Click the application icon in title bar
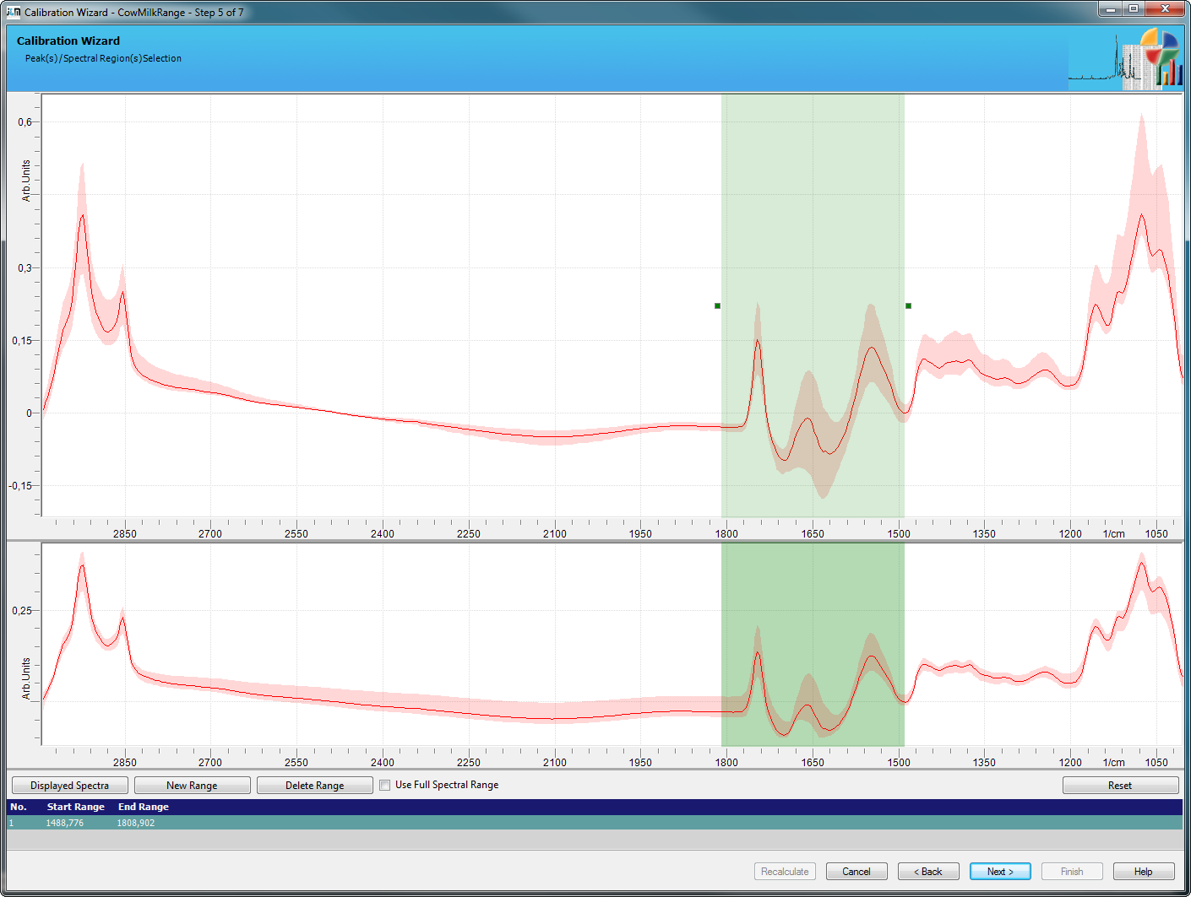Viewport: 1191px width, 897px height. (x=14, y=12)
